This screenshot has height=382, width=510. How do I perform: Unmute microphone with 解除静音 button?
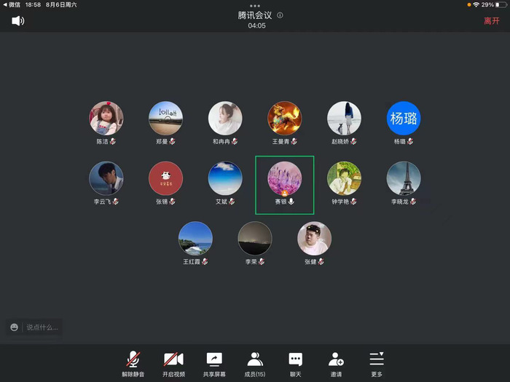(x=133, y=362)
